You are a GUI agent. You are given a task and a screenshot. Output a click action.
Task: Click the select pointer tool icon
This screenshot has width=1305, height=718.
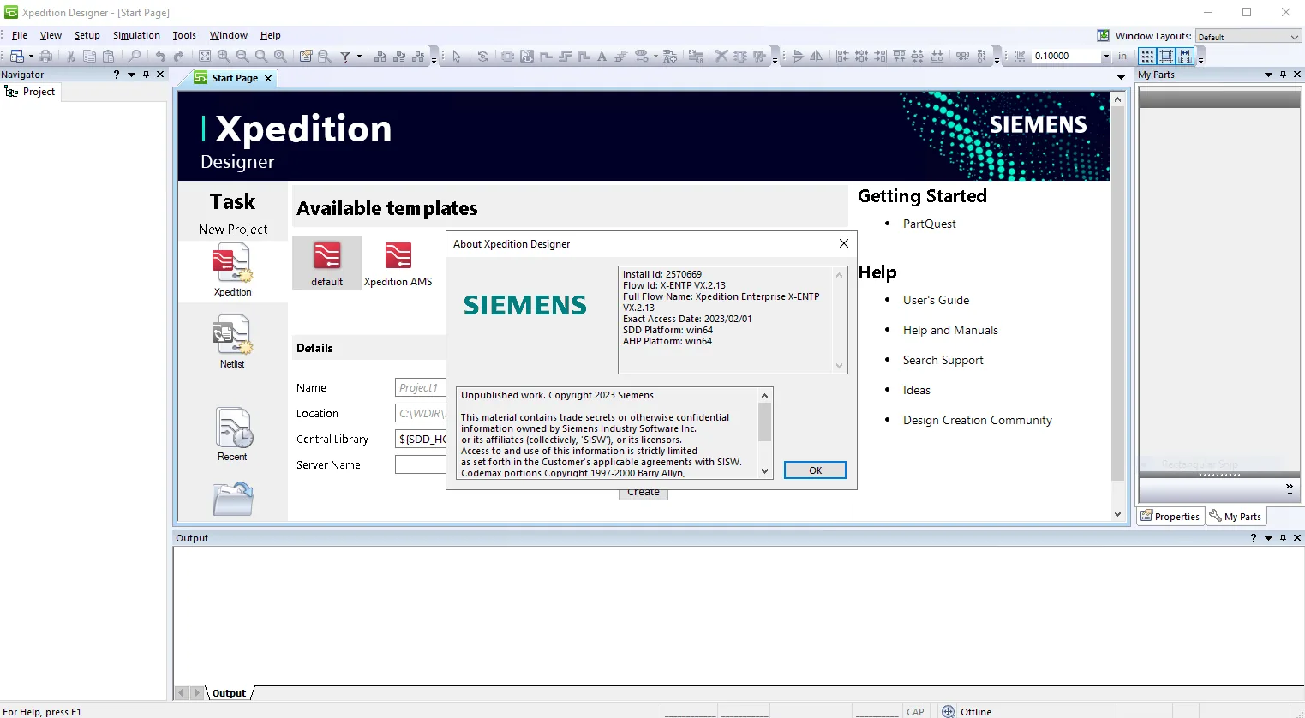(457, 56)
